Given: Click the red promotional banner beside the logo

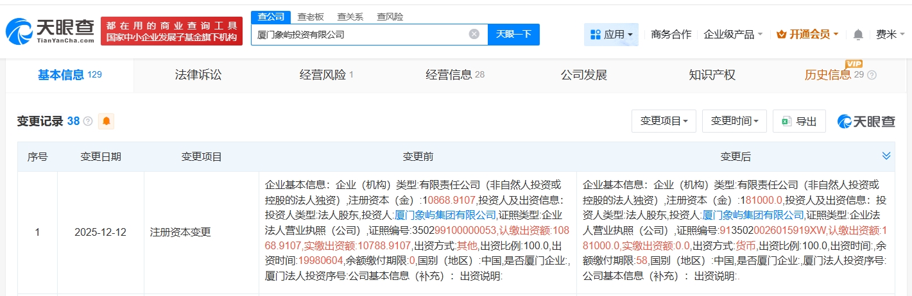Looking at the screenshot, I should click(171, 31).
